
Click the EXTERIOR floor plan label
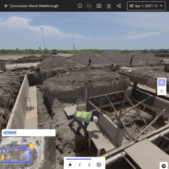(10, 133)
